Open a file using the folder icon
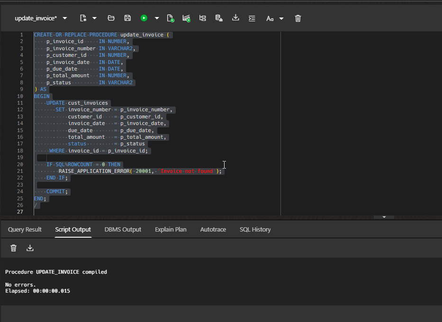Viewport: 442px width, 322px height. point(111,18)
